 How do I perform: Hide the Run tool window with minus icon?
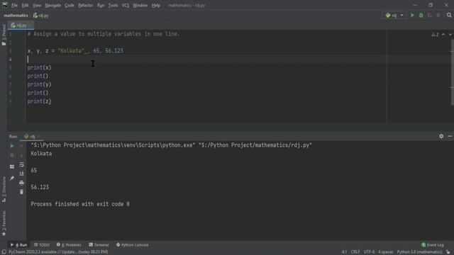(450, 136)
